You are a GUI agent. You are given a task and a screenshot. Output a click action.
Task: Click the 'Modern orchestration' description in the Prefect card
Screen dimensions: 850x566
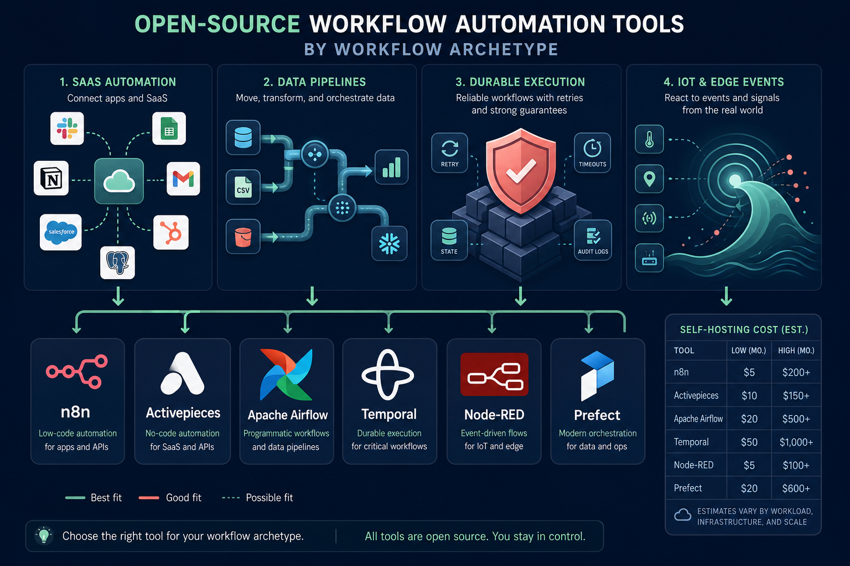(598, 433)
